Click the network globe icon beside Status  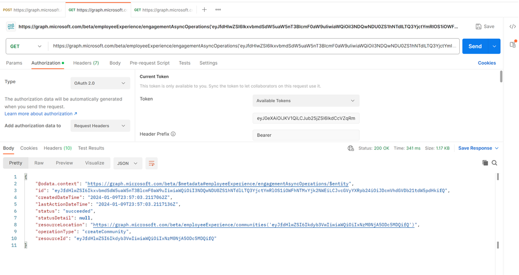[351, 148]
